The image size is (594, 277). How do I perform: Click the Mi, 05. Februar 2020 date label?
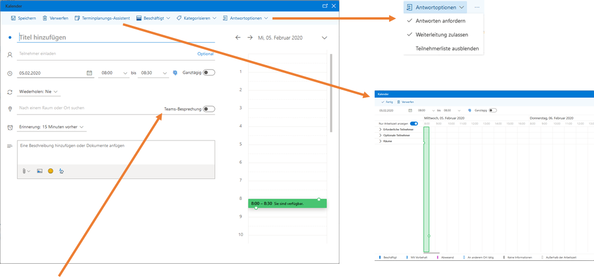(x=281, y=38)
